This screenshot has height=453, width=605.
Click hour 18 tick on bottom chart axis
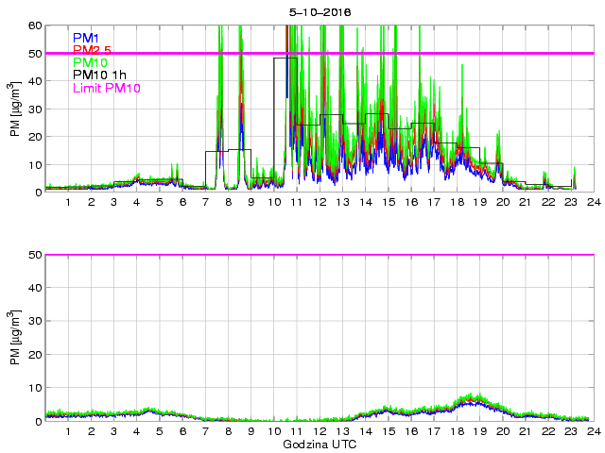456,431
